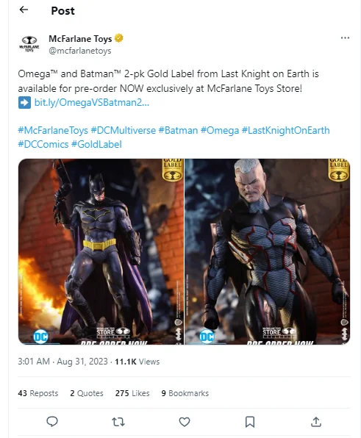Screen dimensions: 361x438
Task: Open the #GoldLabel hashtag
Action: 96,145
